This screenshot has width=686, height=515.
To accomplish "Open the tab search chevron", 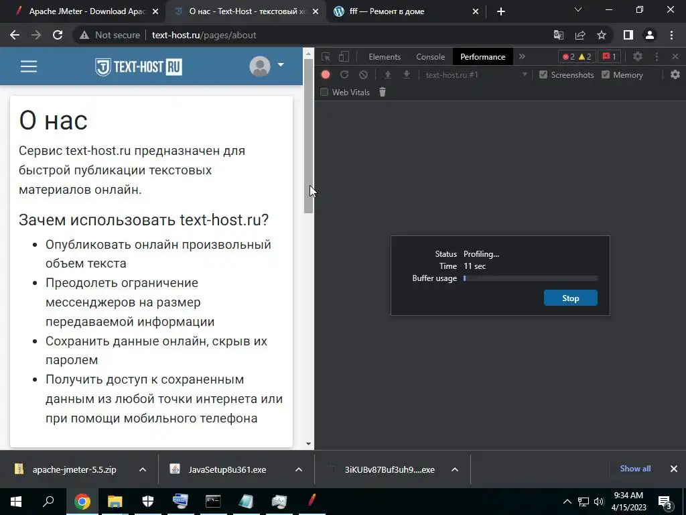I will (x=578, y=9).
